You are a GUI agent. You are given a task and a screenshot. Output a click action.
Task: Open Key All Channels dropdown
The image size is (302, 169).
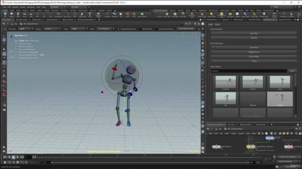[x=289, y=161]
